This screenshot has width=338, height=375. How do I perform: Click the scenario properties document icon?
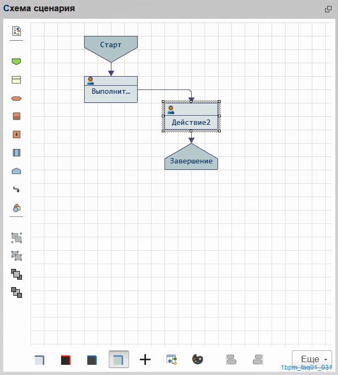pyautogui.click(x=17, y=31)
